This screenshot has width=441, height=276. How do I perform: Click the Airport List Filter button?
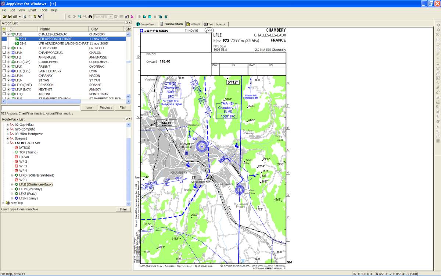[123, 108]
